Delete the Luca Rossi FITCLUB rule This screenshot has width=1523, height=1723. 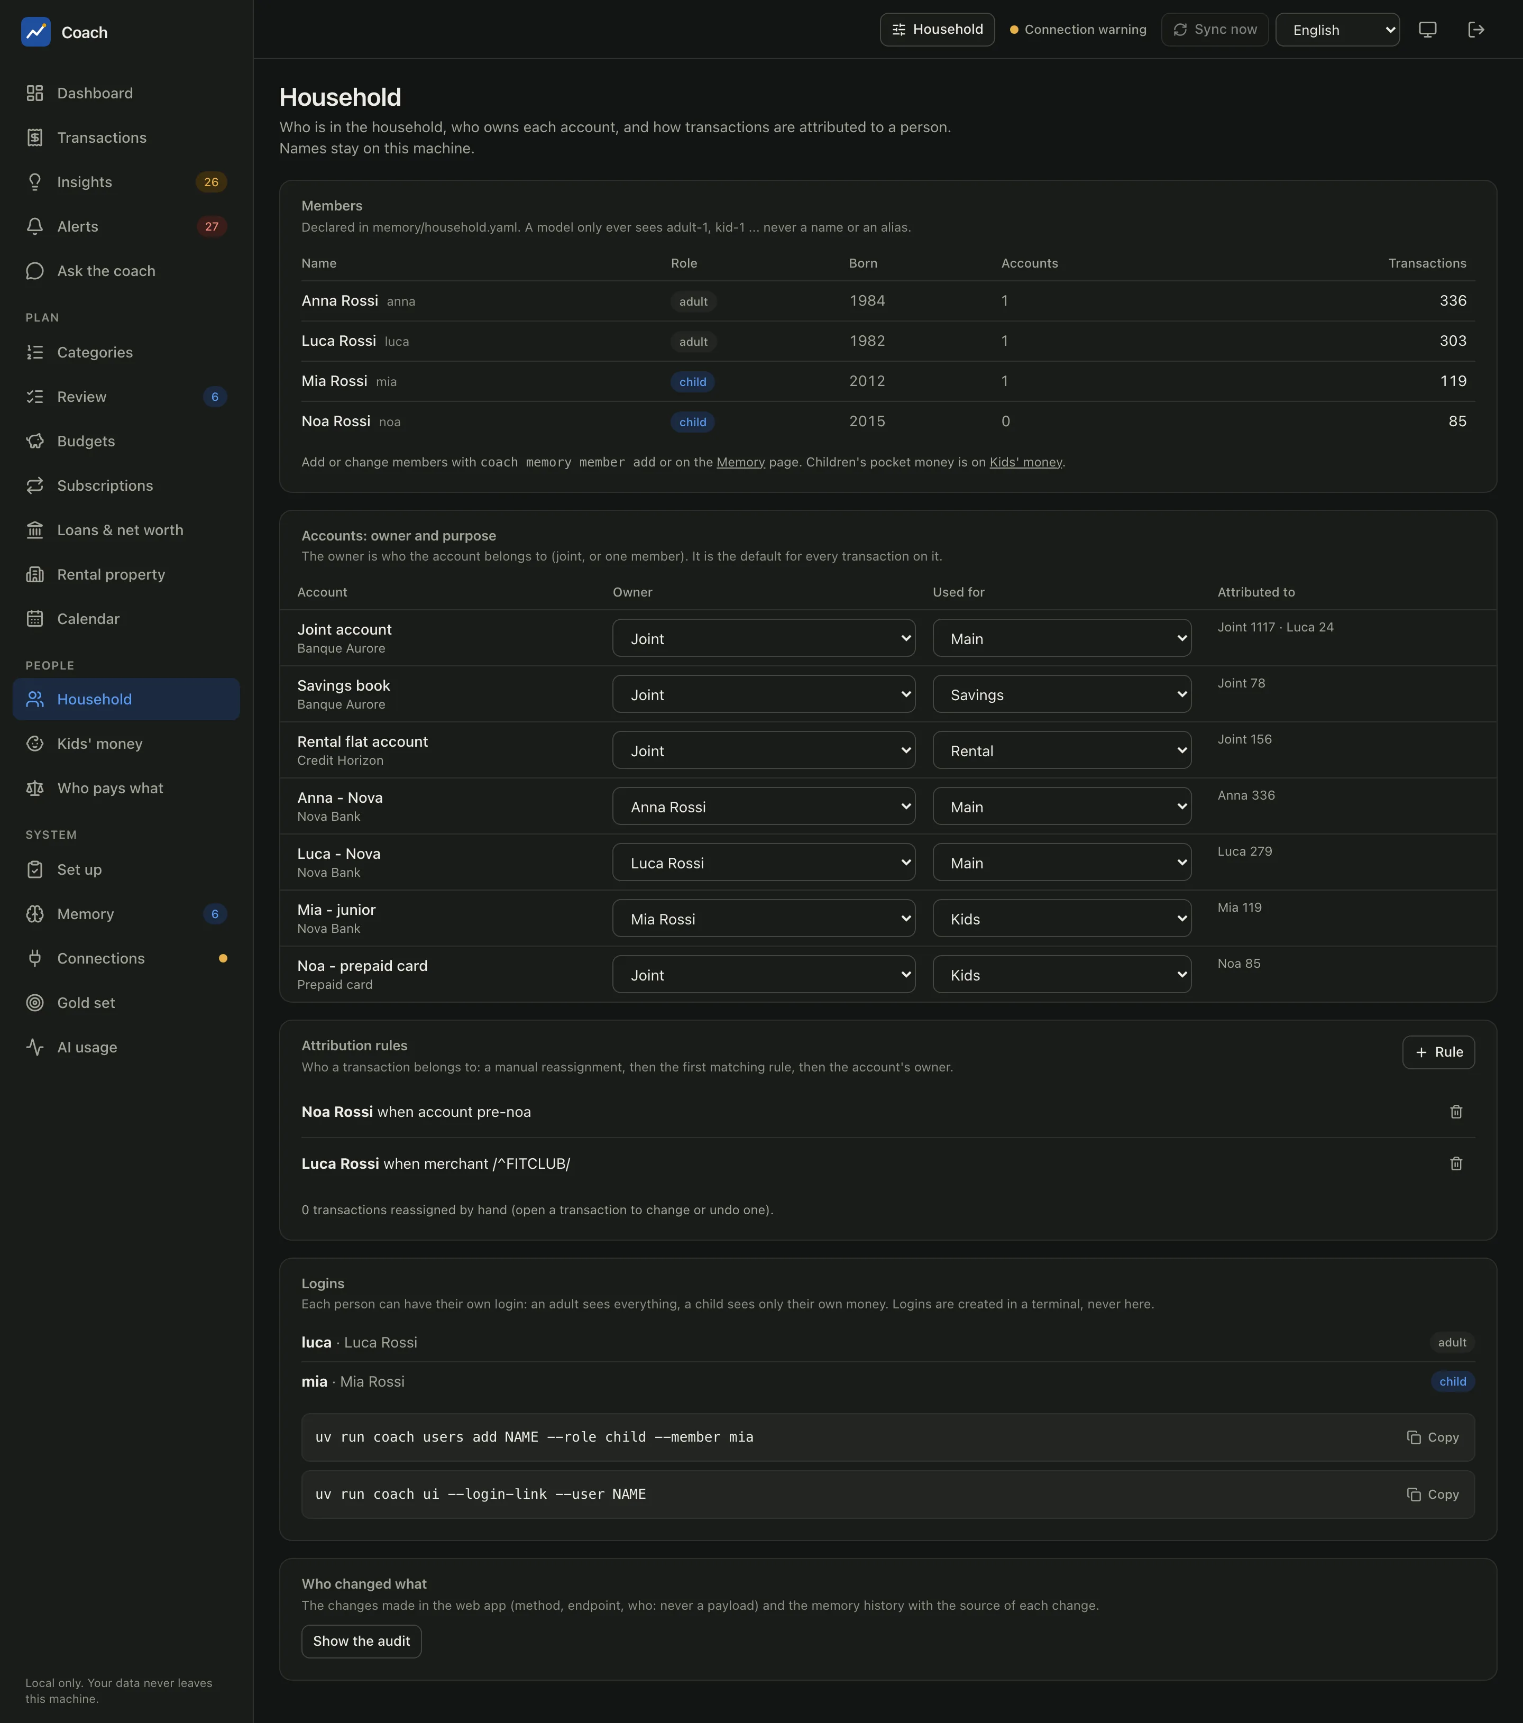click(1455, 1164)
